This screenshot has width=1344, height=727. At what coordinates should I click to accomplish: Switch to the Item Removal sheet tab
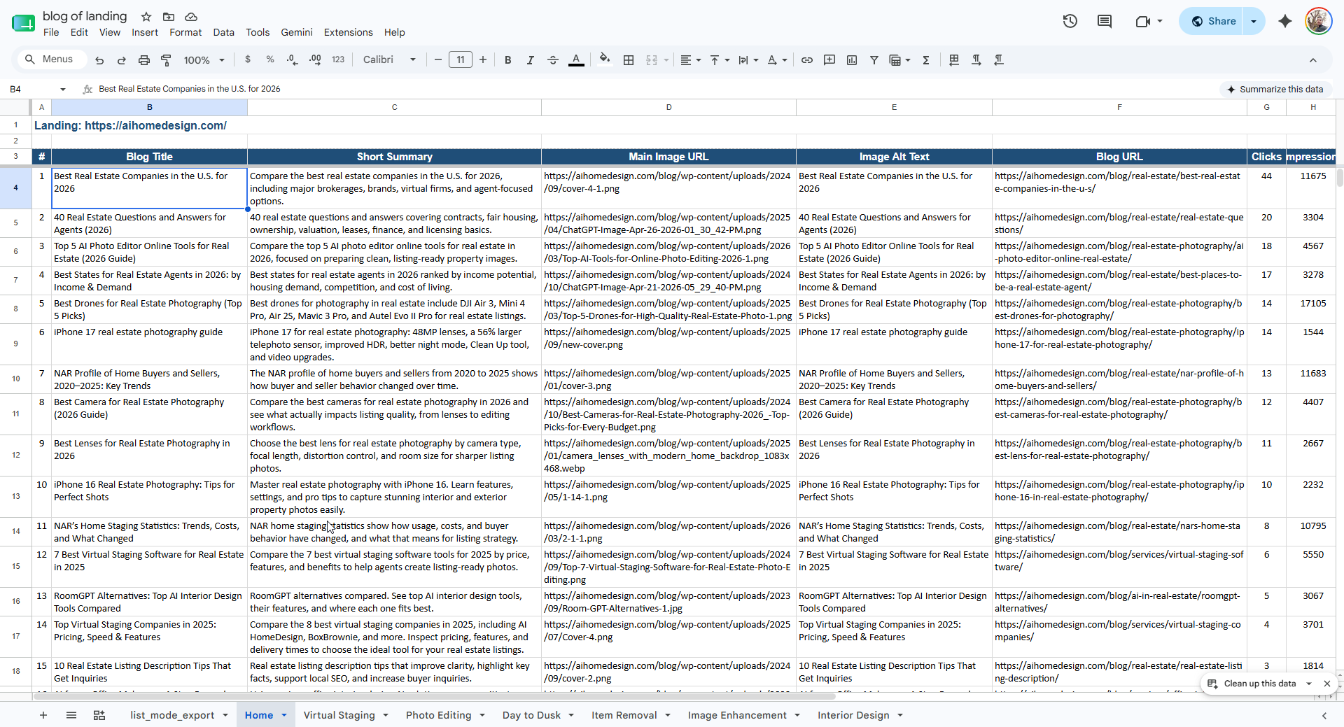click(624, 715)
